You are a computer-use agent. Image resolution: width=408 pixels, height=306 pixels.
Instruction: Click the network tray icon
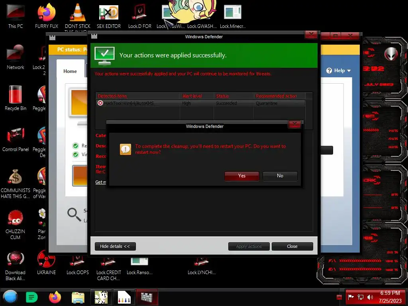(361, 297)
